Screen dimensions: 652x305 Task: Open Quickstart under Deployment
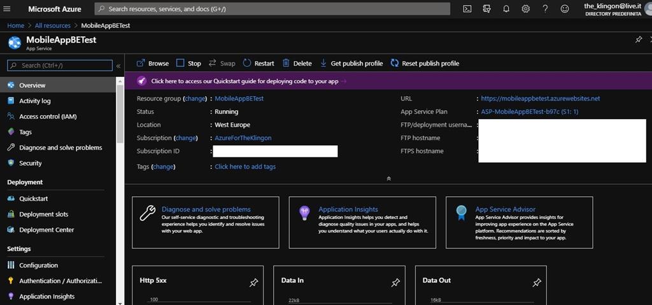pos(58,199)
